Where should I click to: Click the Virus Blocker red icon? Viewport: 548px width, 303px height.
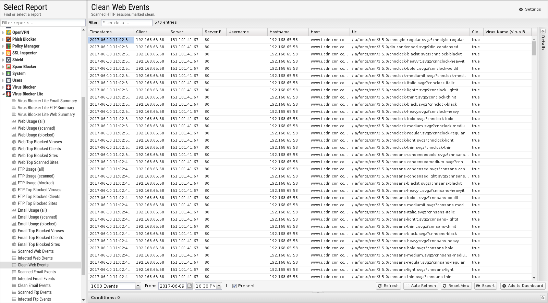click(x=9, y=87)
